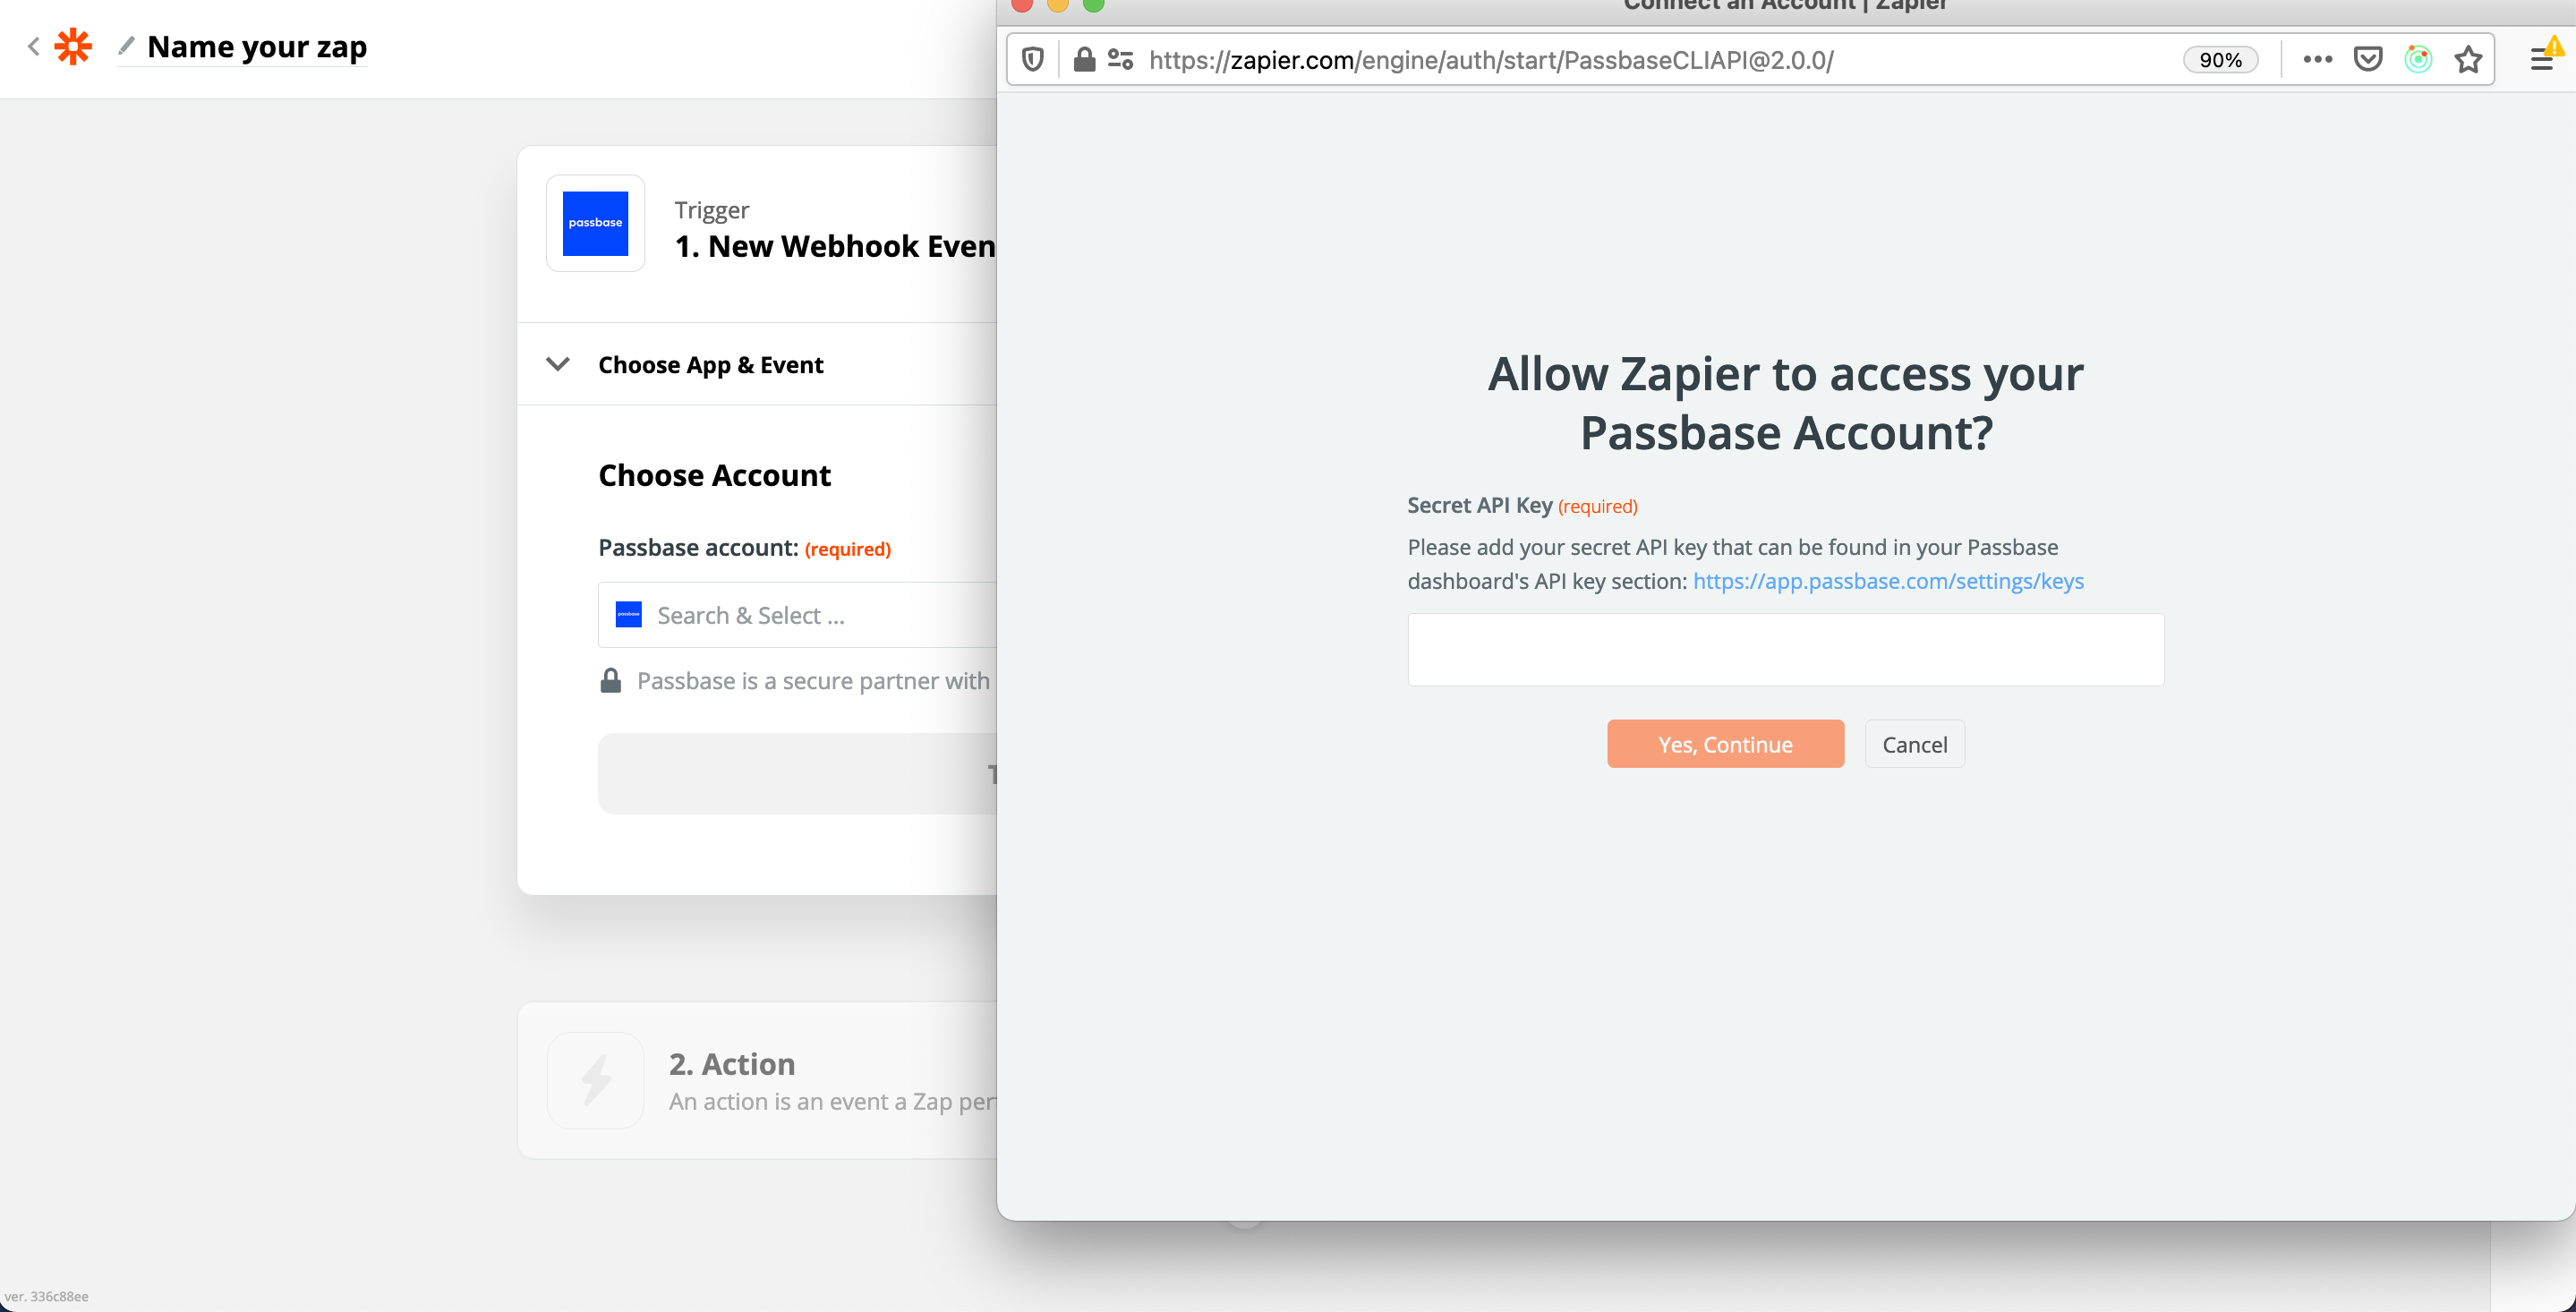Select the Passbase trigger app logo
Viewport: 2576px width, 1312px height.
(595, 223)
